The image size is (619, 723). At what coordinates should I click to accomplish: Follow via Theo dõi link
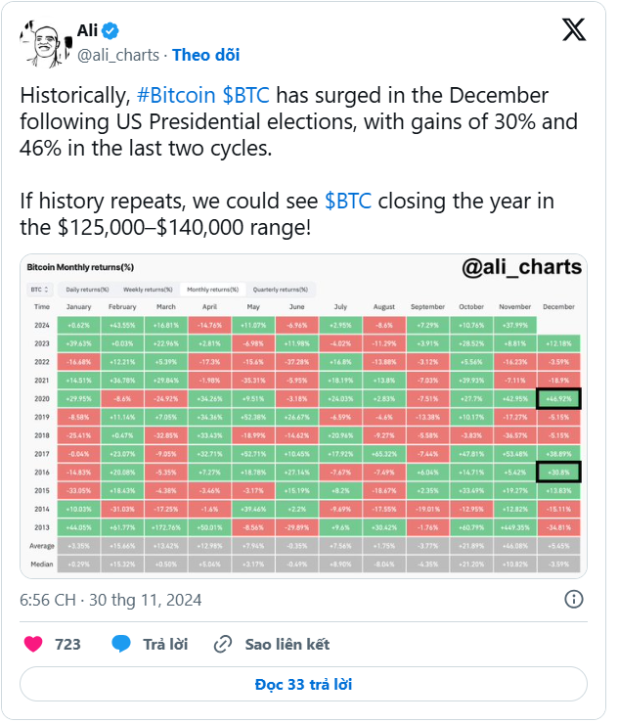pos(205,56)
